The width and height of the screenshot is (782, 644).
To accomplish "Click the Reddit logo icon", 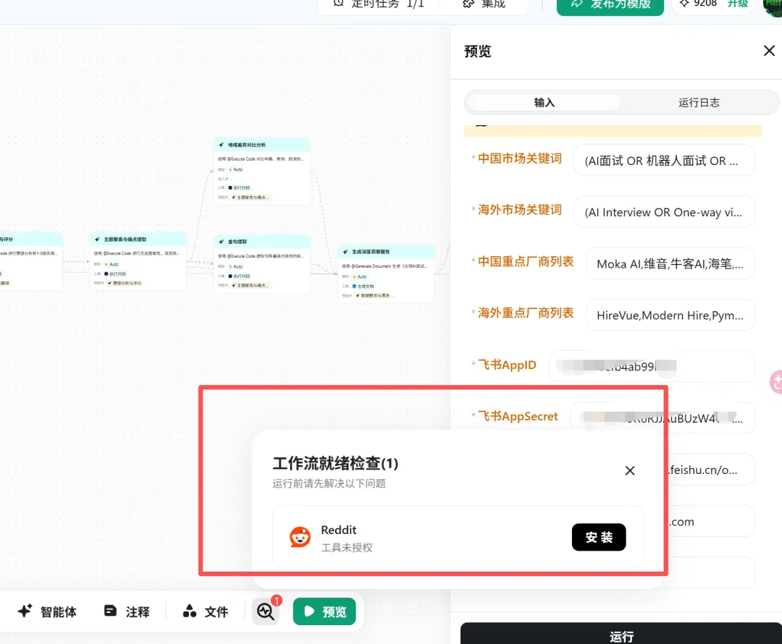I will 300,538.
